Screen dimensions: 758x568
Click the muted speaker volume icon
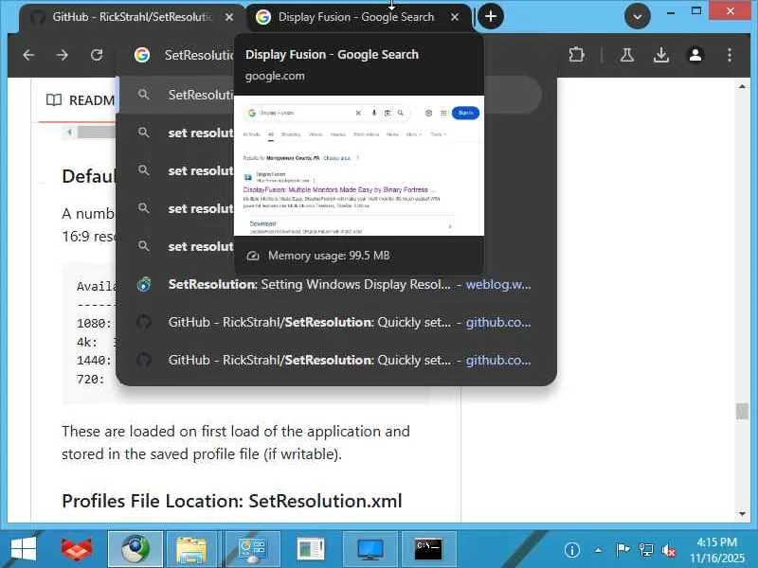pos(669,550)
